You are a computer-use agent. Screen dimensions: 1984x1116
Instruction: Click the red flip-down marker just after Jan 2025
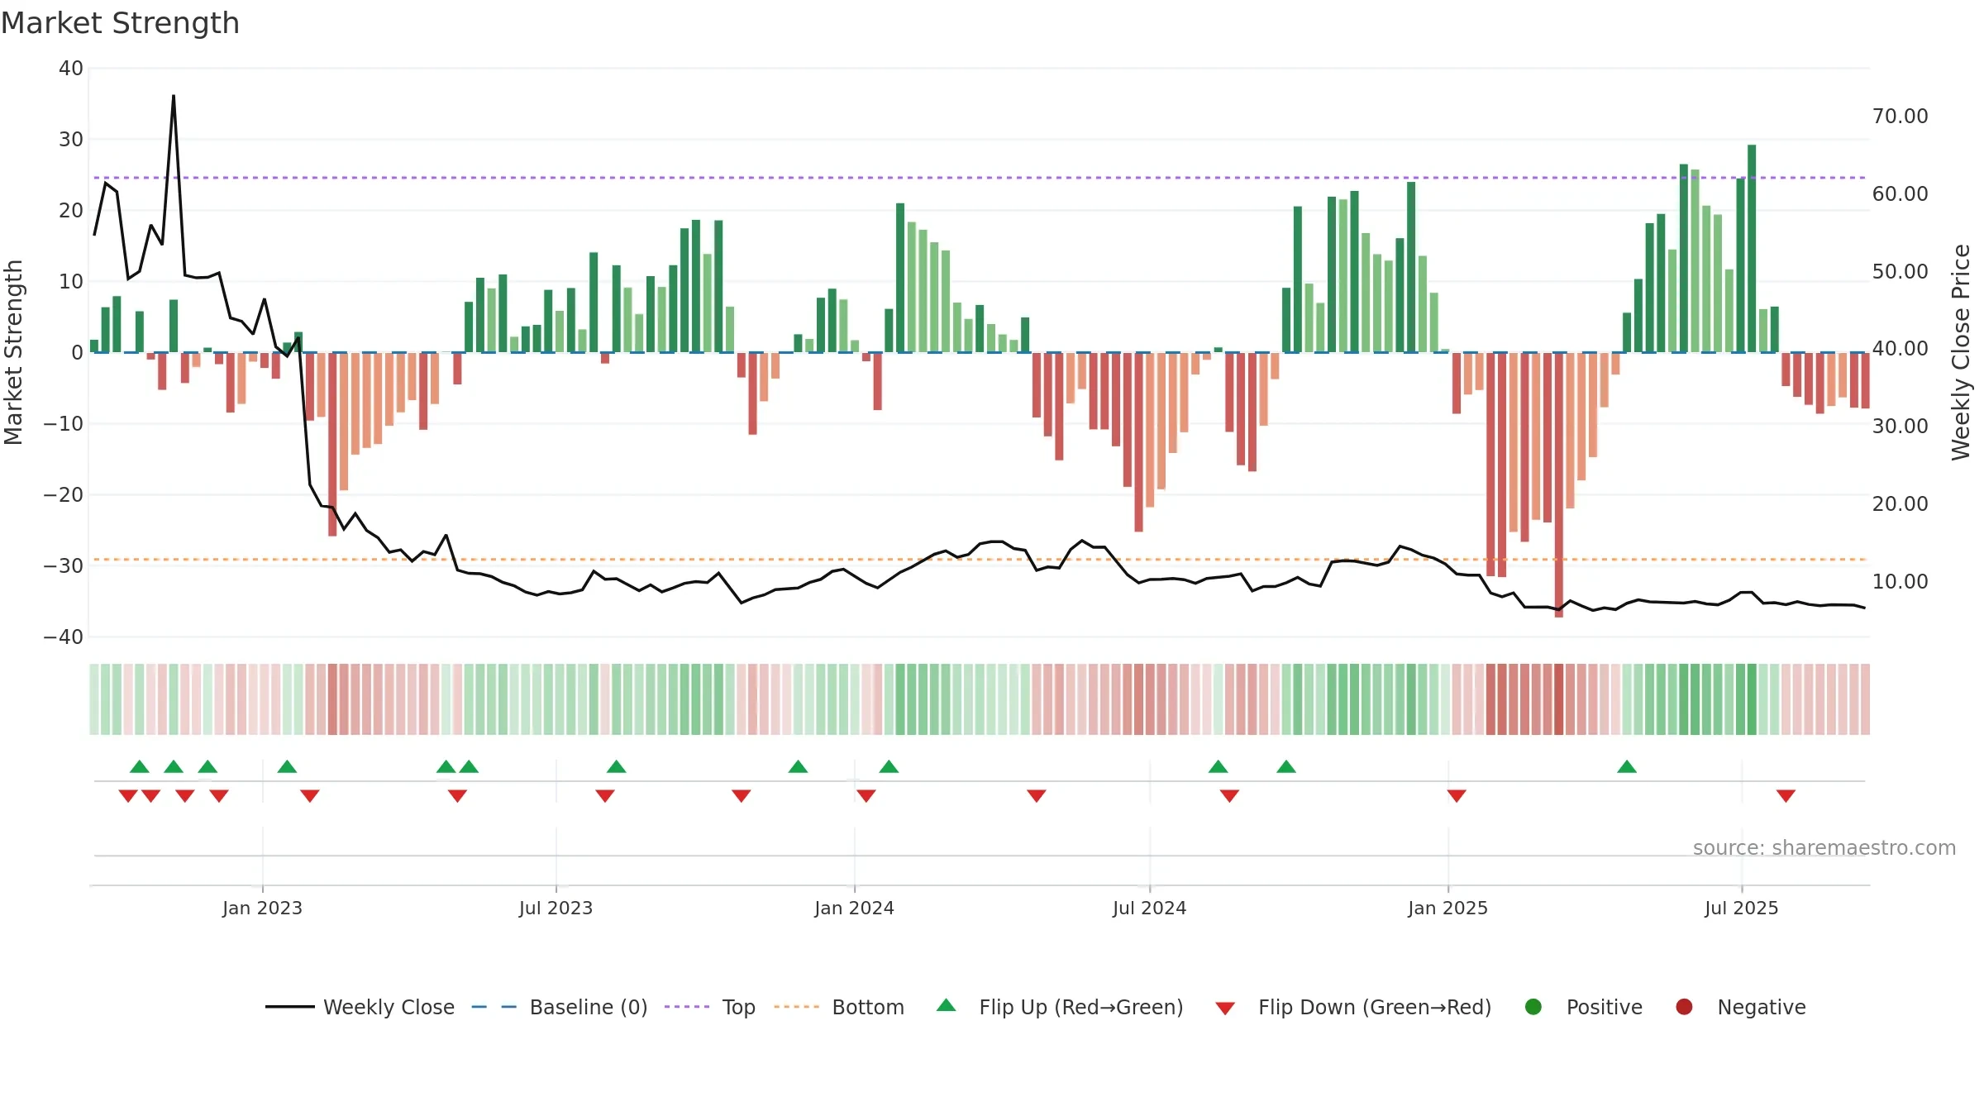[1457, 796]
